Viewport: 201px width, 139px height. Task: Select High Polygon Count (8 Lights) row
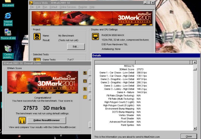[144, 105]
